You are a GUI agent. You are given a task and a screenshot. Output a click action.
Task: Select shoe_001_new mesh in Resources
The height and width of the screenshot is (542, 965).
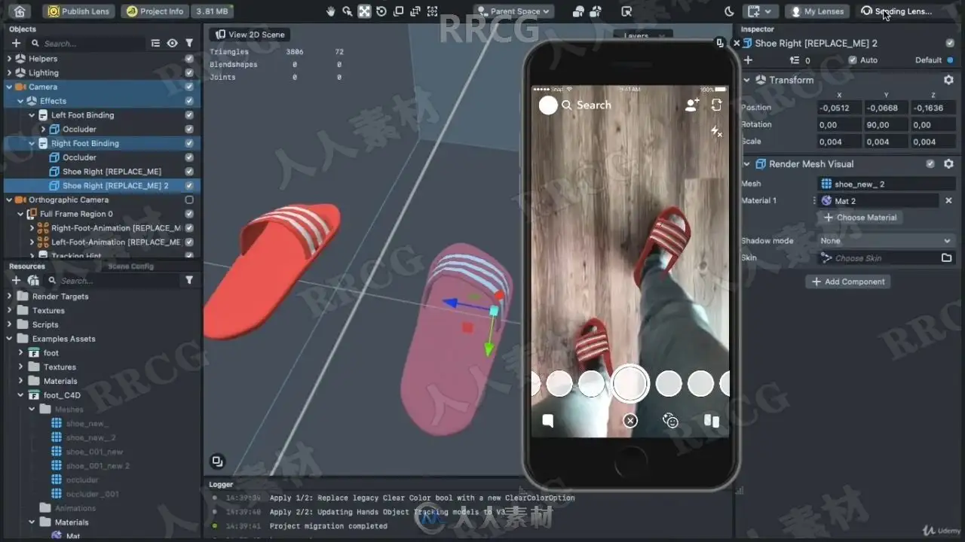point(94,452)
